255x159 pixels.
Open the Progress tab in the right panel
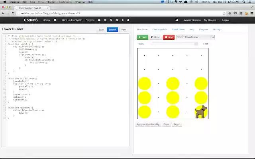point(204,29)
